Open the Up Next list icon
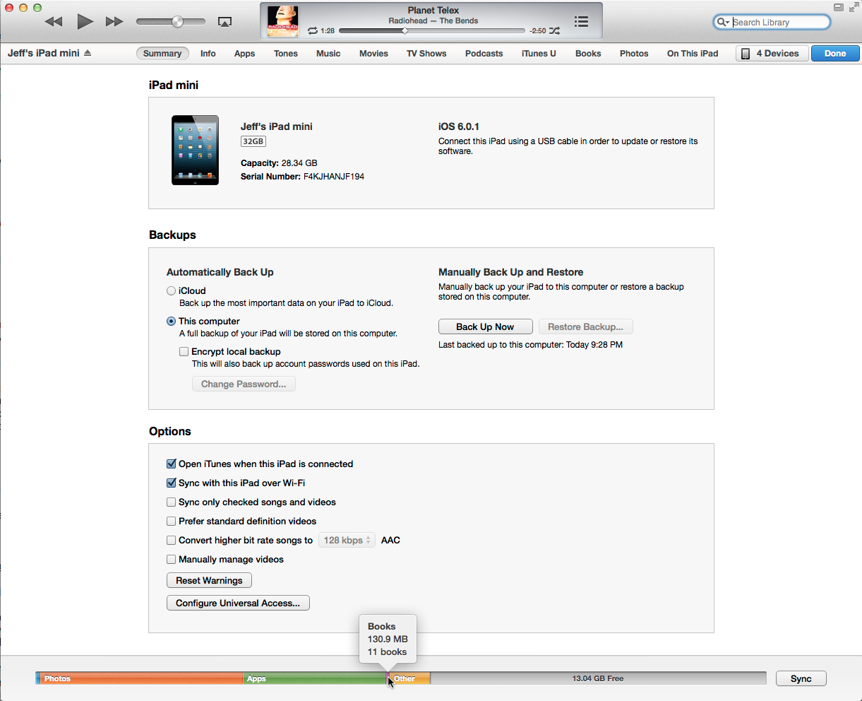Viewport: 862px width, 701px height. (581, 22)
